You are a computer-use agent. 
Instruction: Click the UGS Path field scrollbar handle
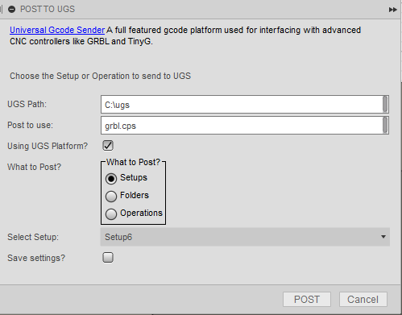coord(385,104)
